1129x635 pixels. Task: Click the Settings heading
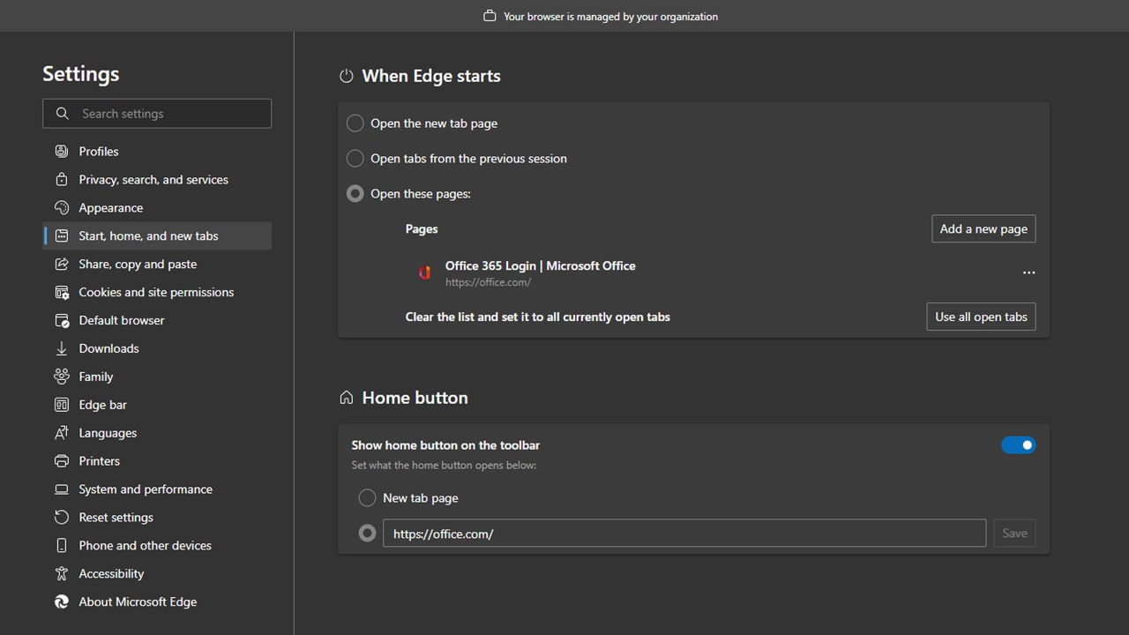coord(80,74)
